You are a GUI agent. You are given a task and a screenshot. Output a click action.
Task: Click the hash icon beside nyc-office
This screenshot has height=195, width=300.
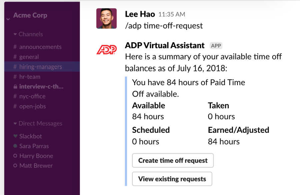tap(15, 96)
